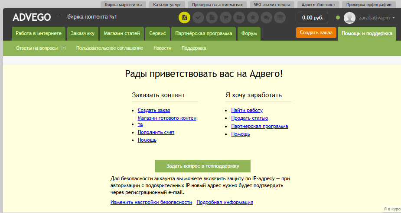The image size is (401, 213).
Task: Click the zarabativaem username text
Action: [x=374, y=18]
